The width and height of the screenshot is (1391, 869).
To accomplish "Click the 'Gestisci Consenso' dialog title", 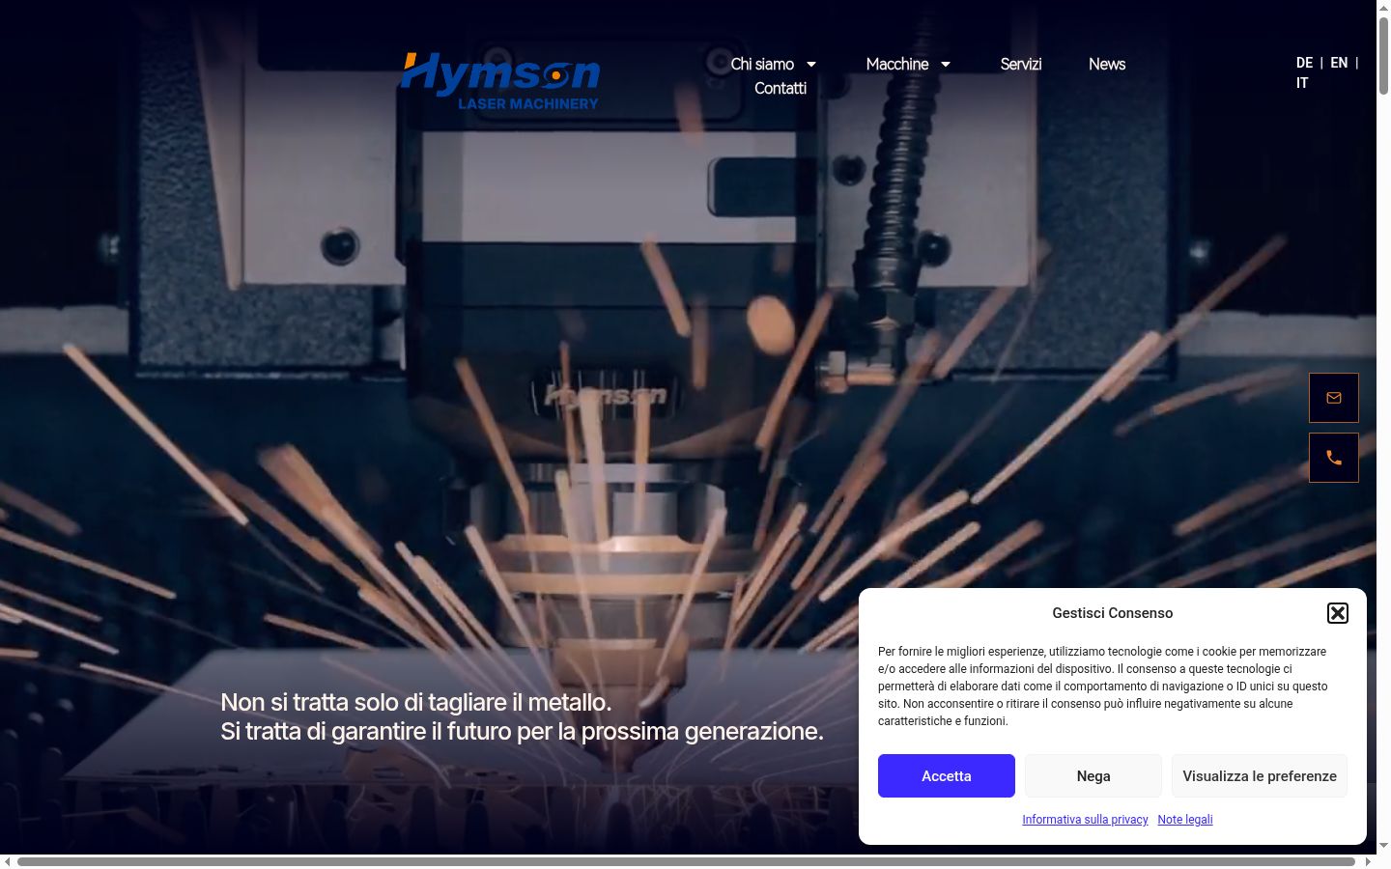I will tap(1113, 613).
